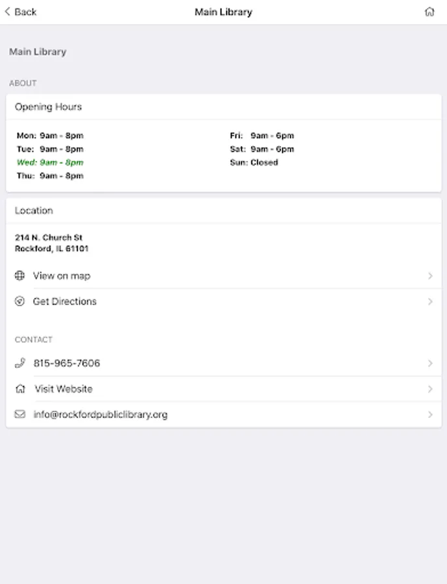The image size is (447, 584).
Task: Click the chevron on Visit Website row
Action: [x=430, y=389]
